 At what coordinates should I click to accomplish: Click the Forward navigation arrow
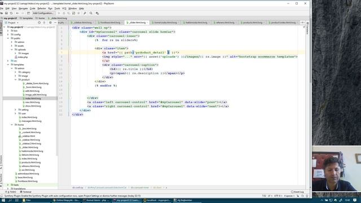[23, 14]
